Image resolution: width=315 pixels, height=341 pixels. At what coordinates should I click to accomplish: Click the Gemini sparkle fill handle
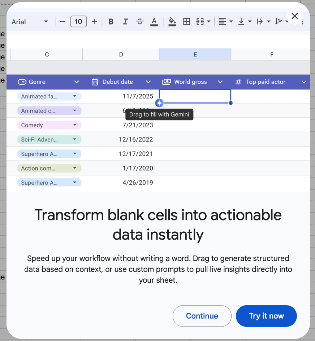[159, 103]
